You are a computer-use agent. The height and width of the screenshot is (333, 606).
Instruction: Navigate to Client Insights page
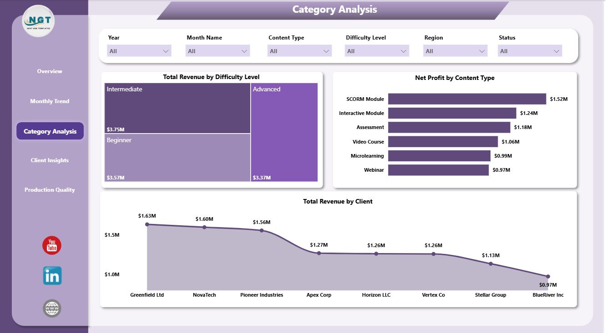point(50,160)
